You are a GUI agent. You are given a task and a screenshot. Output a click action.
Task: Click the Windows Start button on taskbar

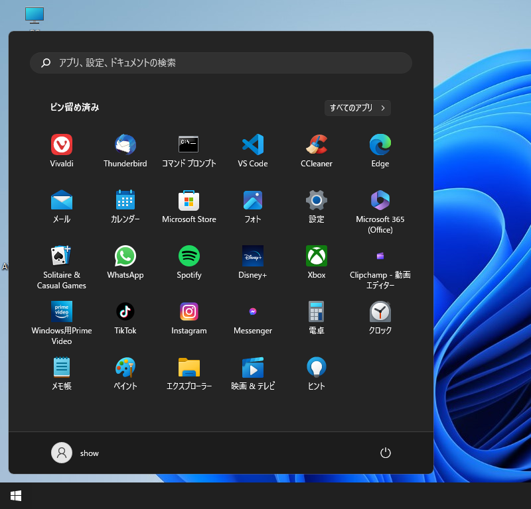coord(16,496)
